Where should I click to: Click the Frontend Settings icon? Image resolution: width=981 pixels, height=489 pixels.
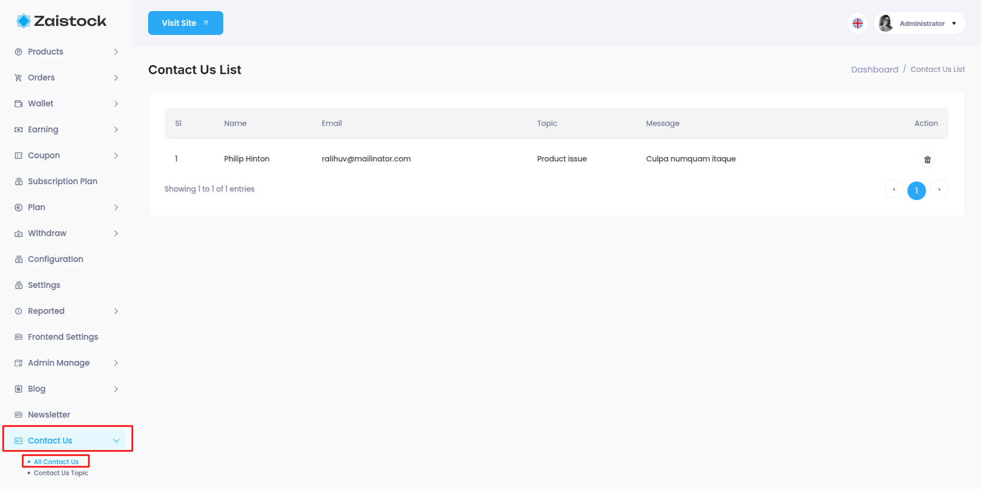[19, 337]
